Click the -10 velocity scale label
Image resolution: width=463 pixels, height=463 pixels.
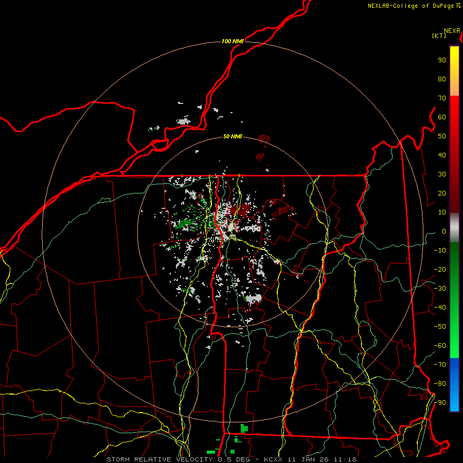[440, 251]
